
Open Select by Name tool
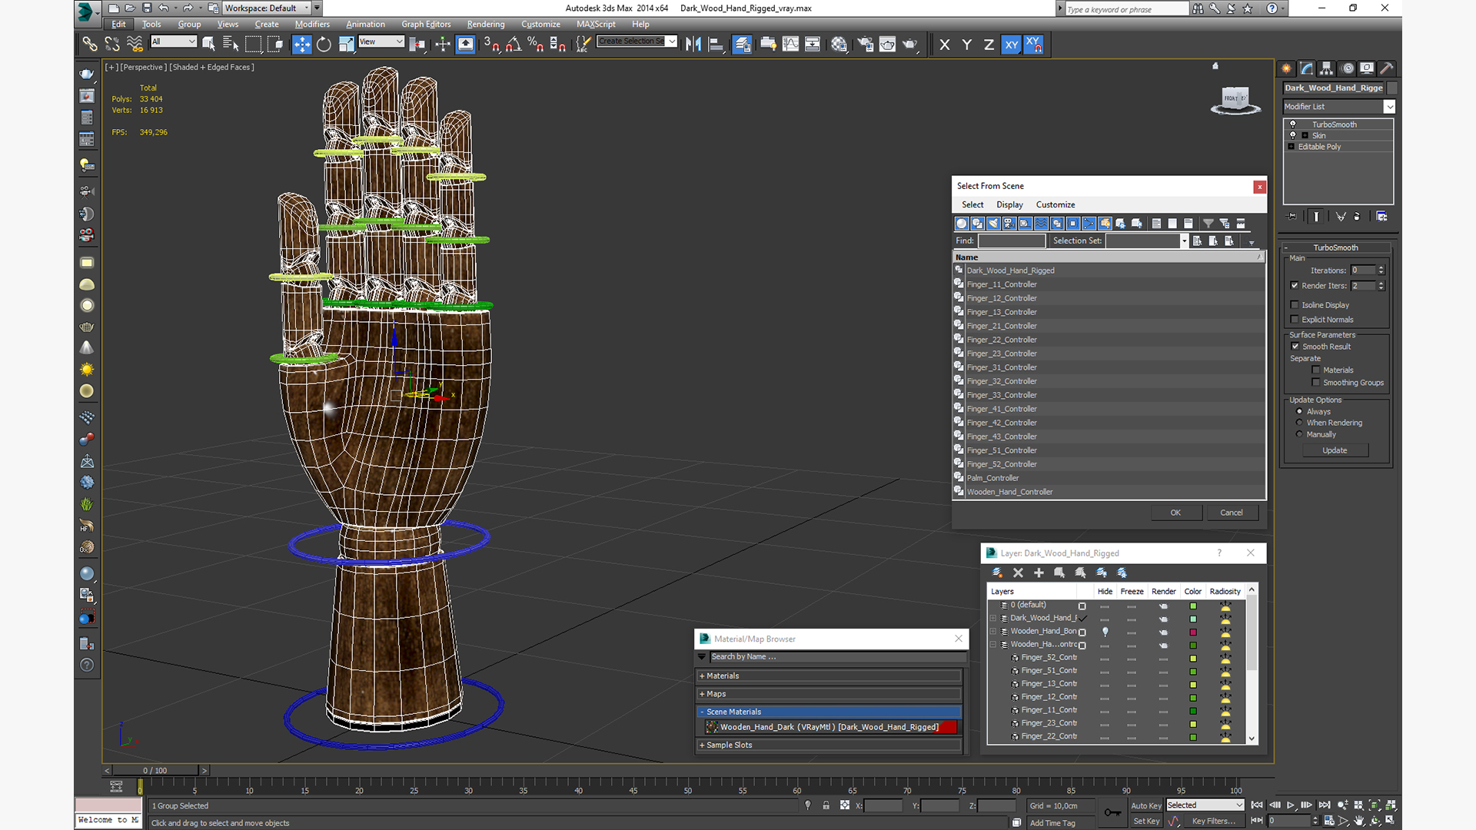coord(231,44)
